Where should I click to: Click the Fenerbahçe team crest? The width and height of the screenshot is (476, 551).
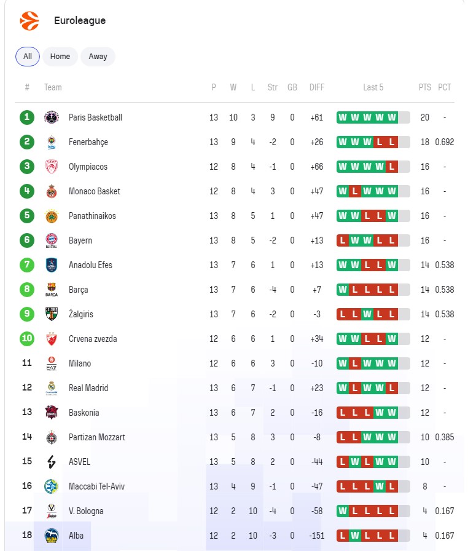coord(52,142)
